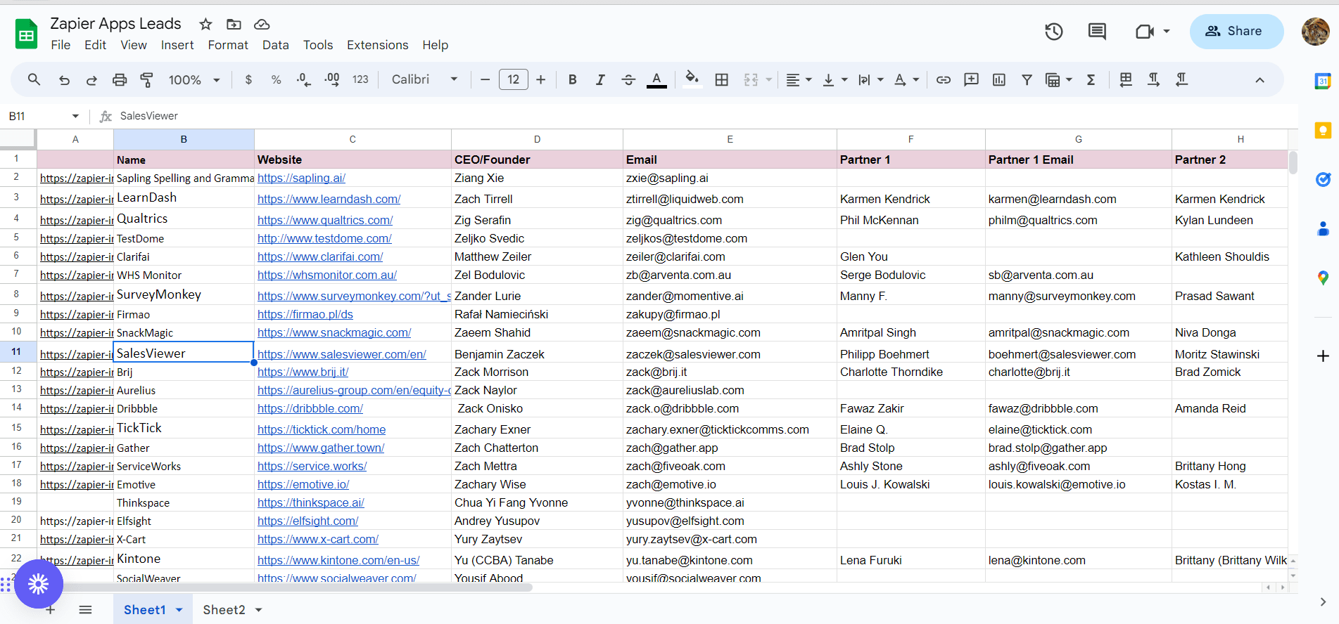Open more number formats 123
This screenshot has height=624, width=1339.
pyautogui.click(x=360, y=79)
